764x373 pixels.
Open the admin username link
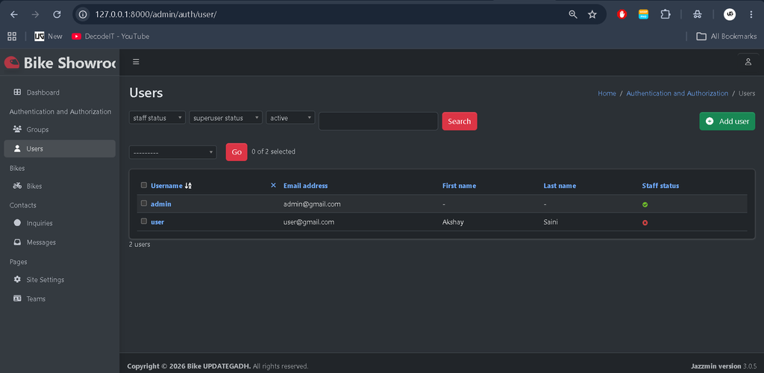tap(161, 204)
